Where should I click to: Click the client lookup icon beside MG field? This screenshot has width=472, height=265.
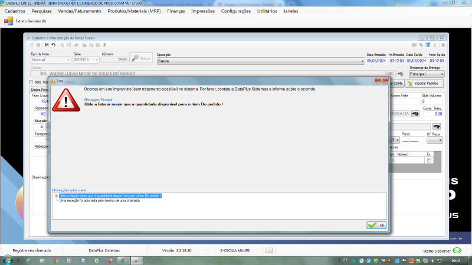point(400,74)
